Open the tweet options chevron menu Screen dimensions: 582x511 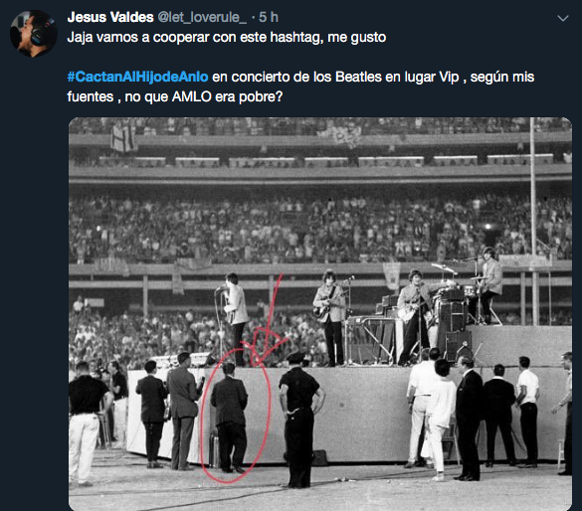563,18
